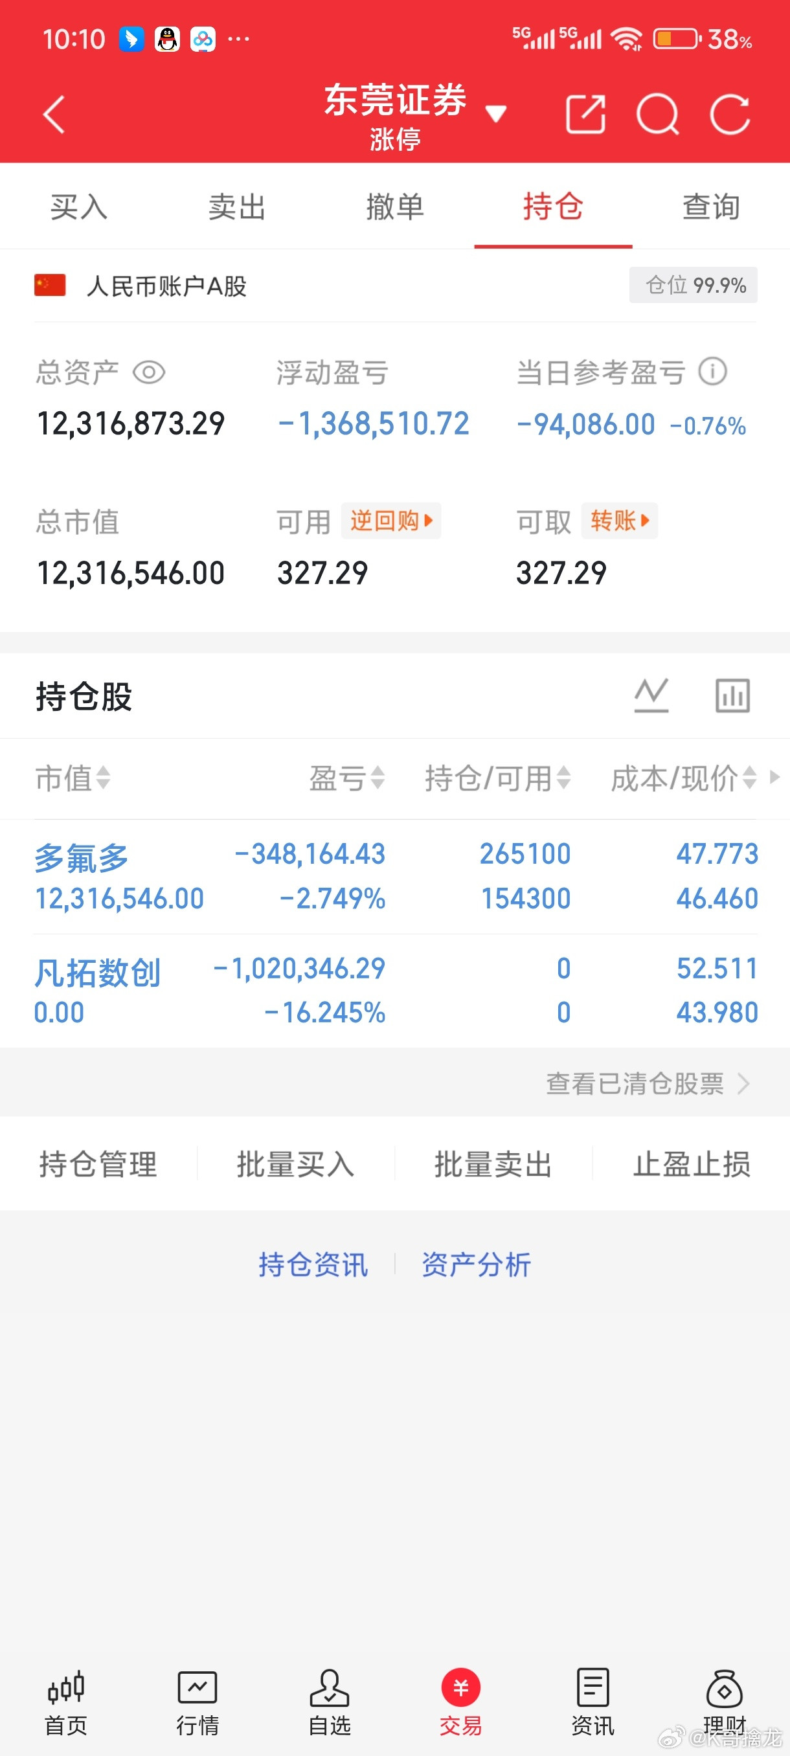Open 持仓资讯 link
The height and width of the screenshot is (1756, 790).
(313, 1265)
